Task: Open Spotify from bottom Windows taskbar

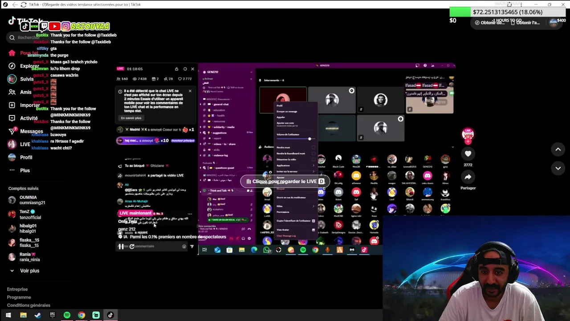Action: pyautogui.click(x=67, y=315)
